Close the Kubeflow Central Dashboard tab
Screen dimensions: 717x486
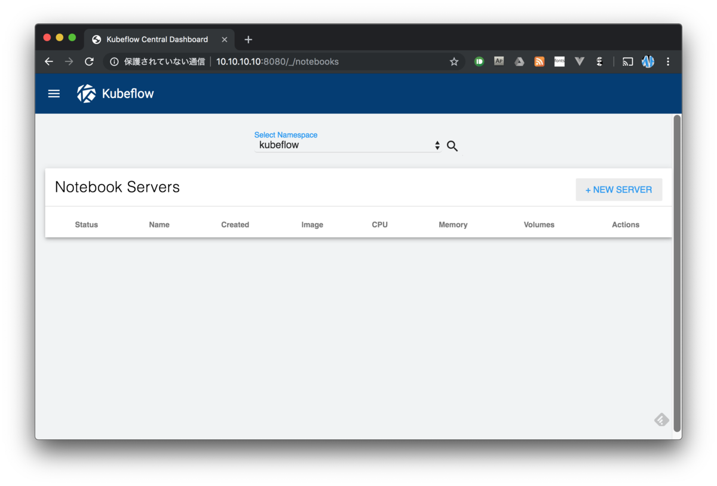point(225,39)
